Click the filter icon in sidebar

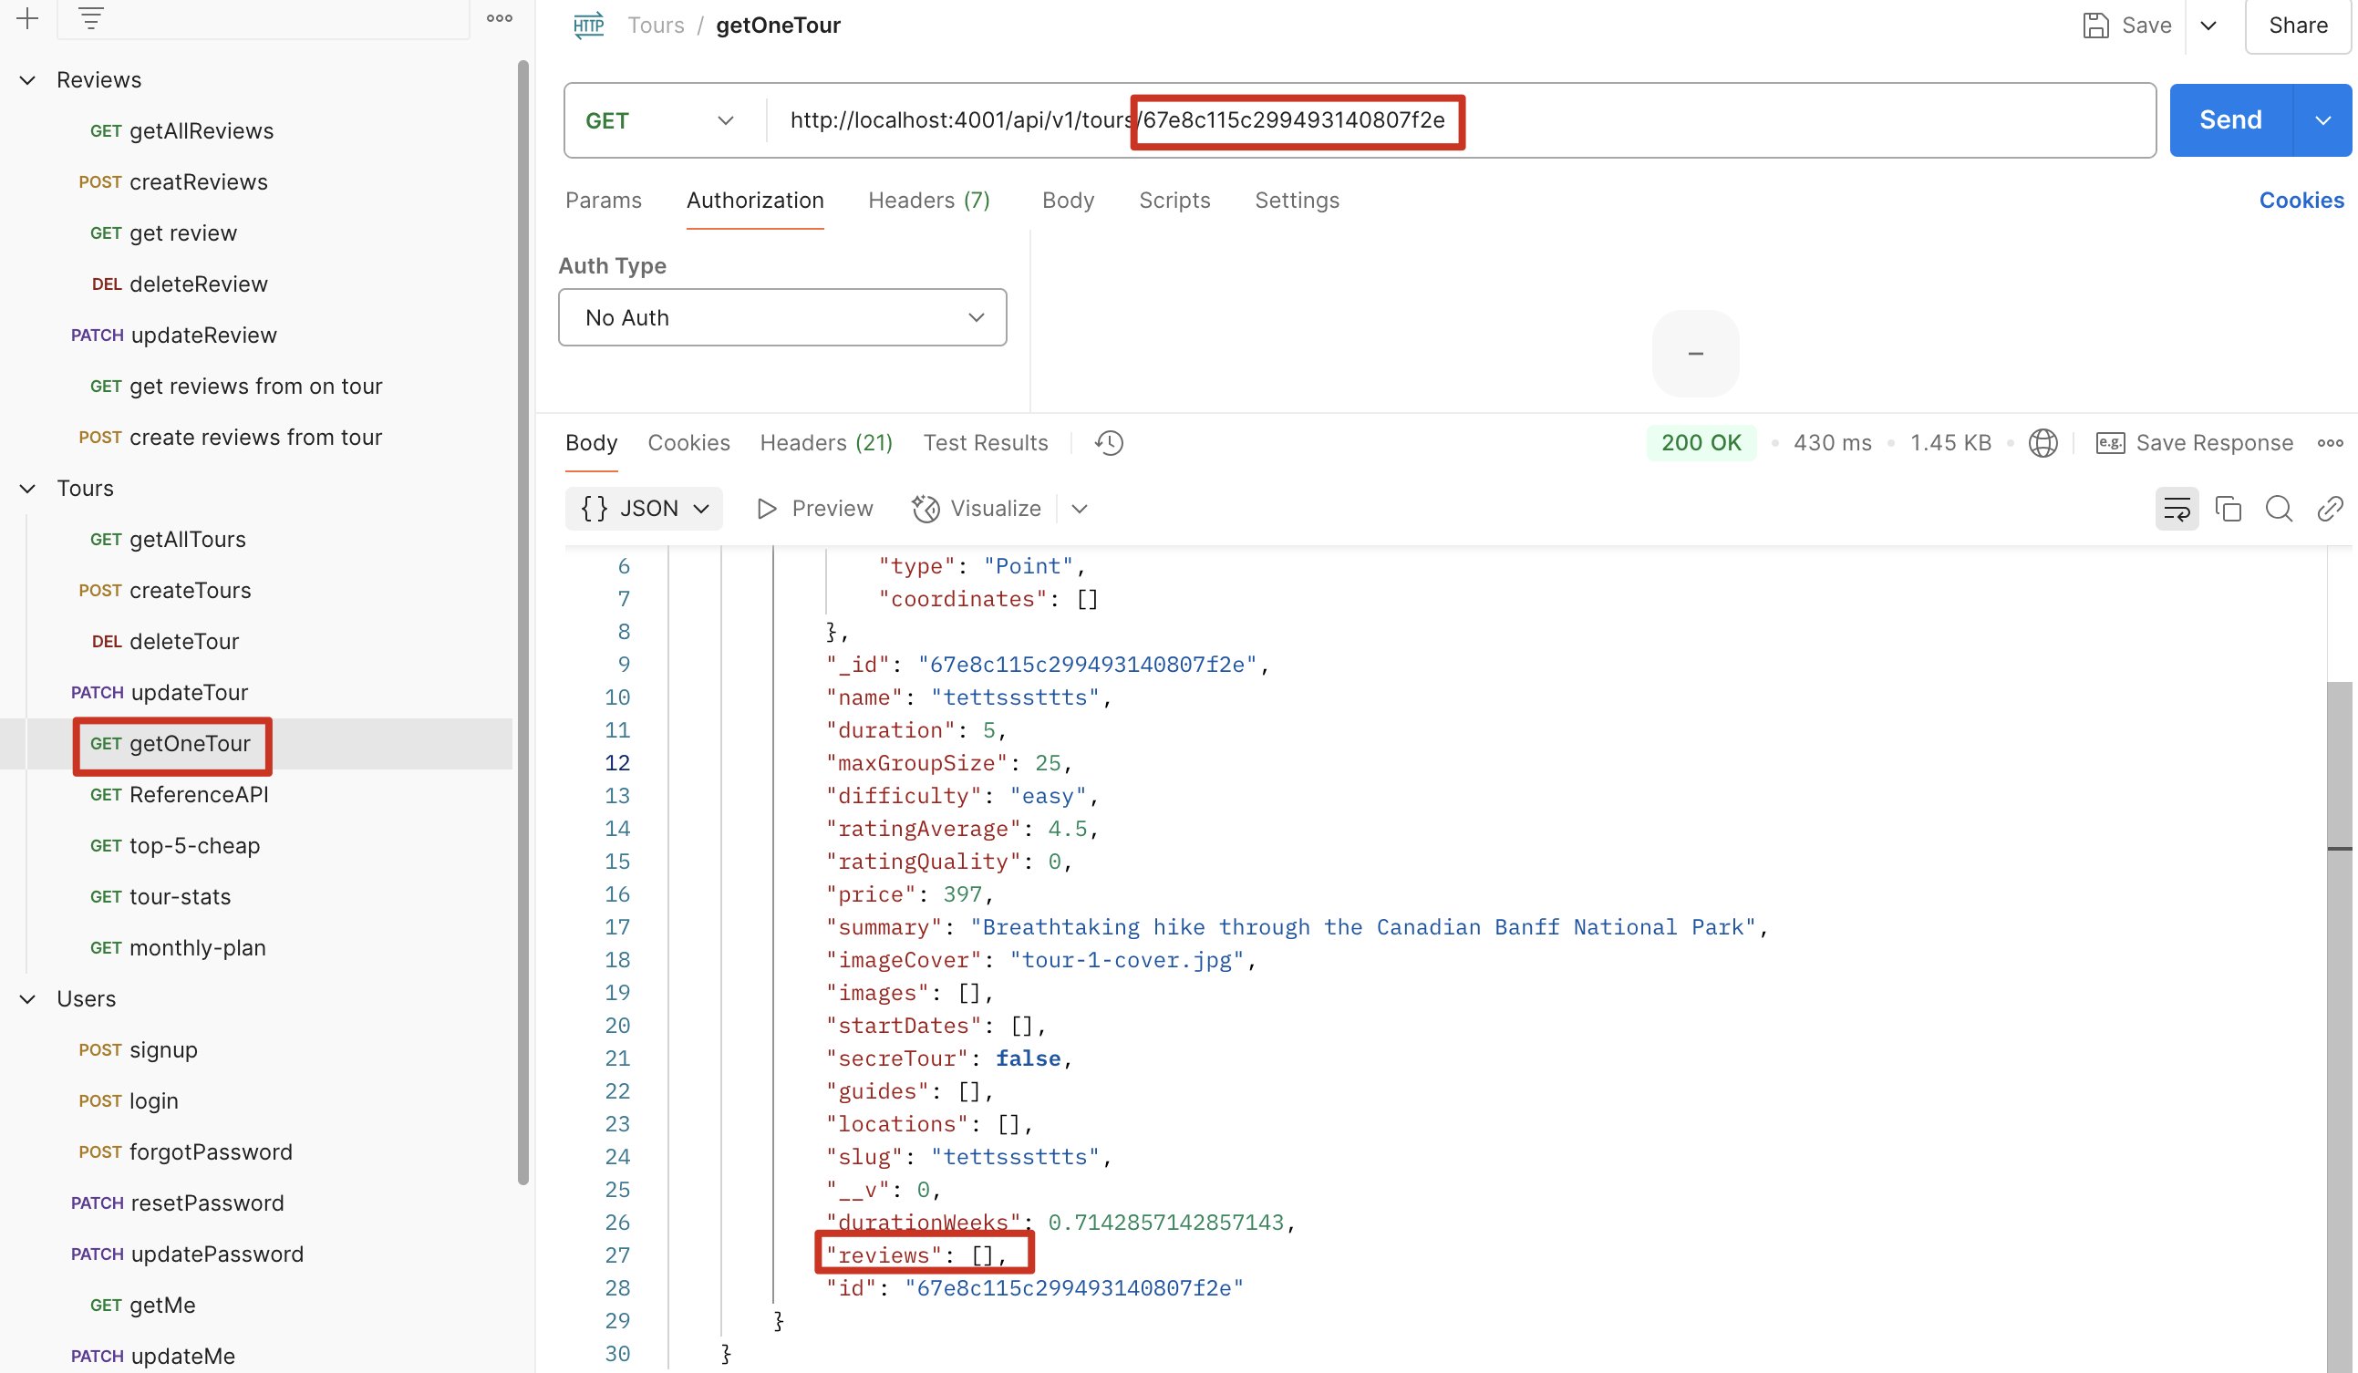click(x=91, y=17)
